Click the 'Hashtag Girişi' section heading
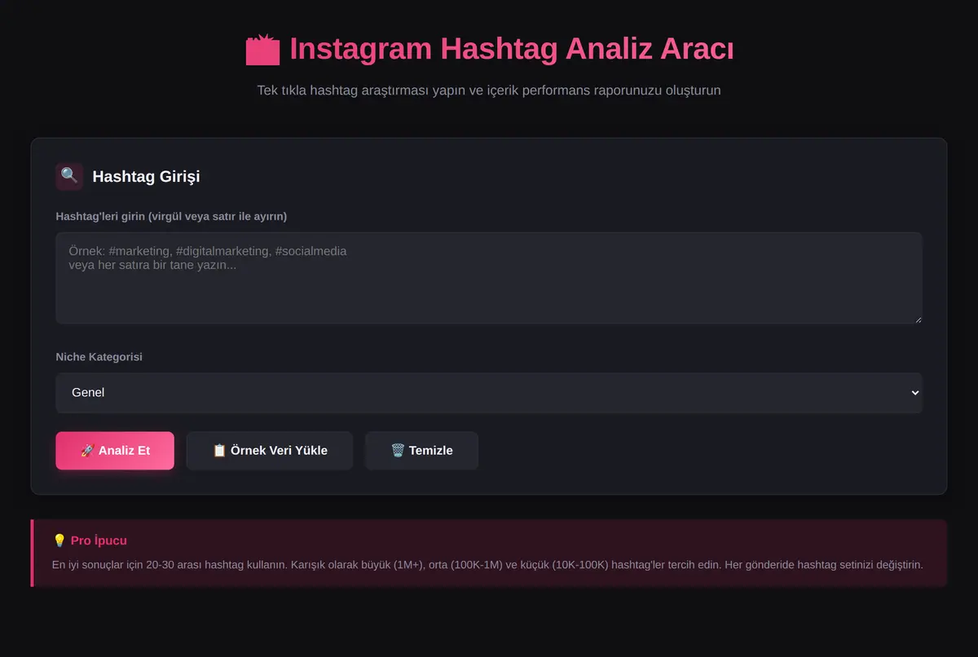The height and width of the screenshot is (657, 978). click(x=146, y=176)
